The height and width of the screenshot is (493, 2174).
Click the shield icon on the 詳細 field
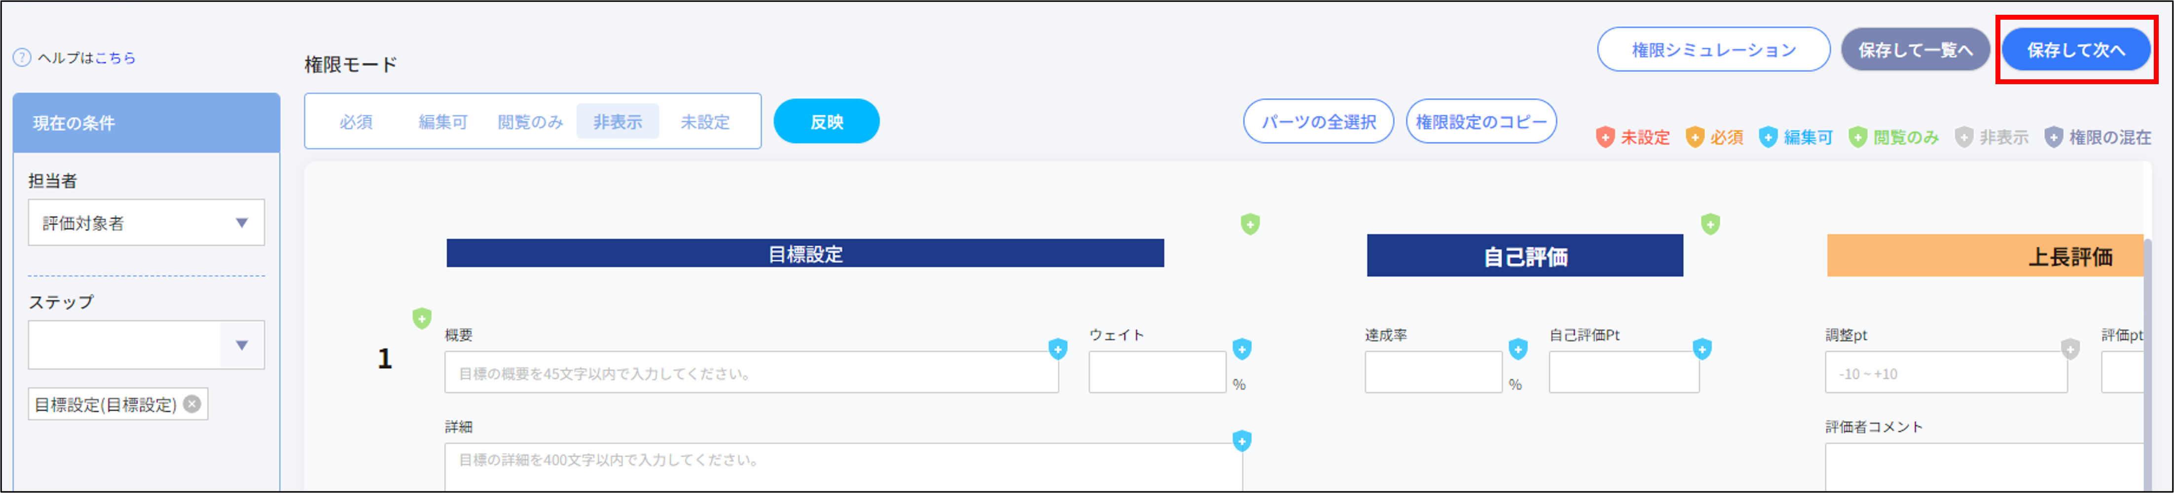(1243, 440)
